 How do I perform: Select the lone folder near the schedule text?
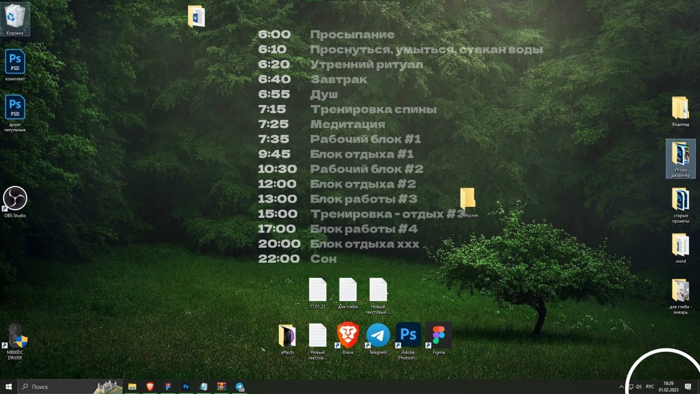click(x=468, y=202)
